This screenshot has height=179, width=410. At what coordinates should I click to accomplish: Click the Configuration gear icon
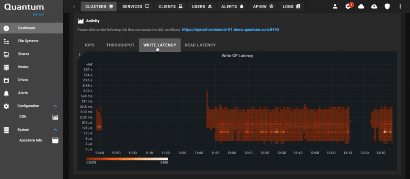pyautogui.click(x=6, y=106)
